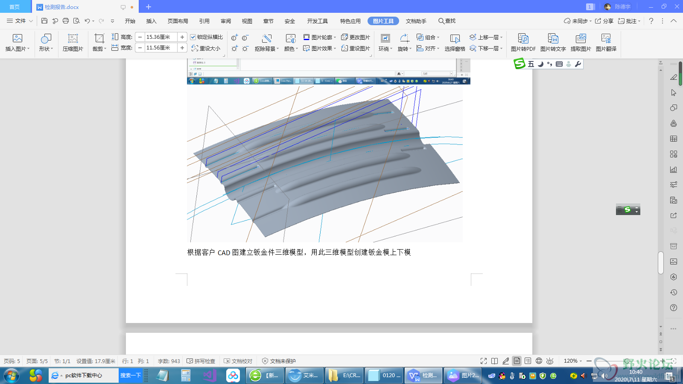Open Windows Start button on taskbar

point(12,375)
